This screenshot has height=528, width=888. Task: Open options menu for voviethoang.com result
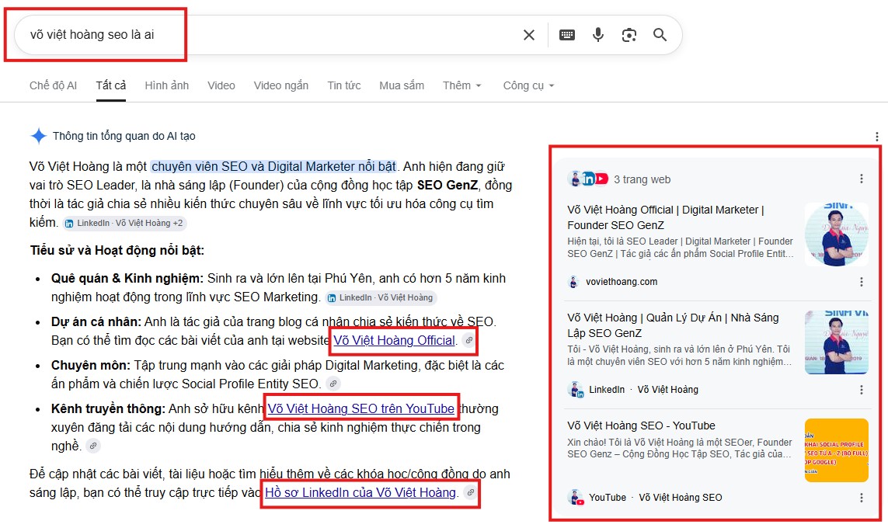tap(862, 282)
